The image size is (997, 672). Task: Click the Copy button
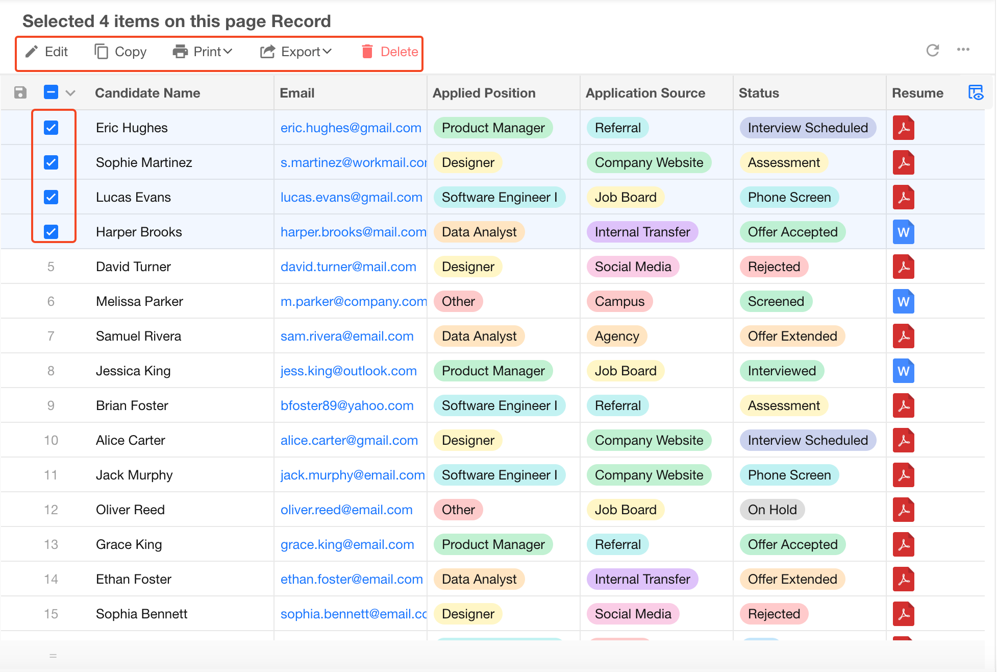tap(120, 52)
